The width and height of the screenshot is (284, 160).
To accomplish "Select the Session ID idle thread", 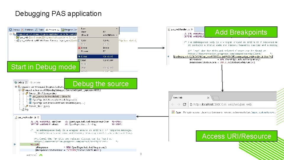I will [x=39, y=106].
